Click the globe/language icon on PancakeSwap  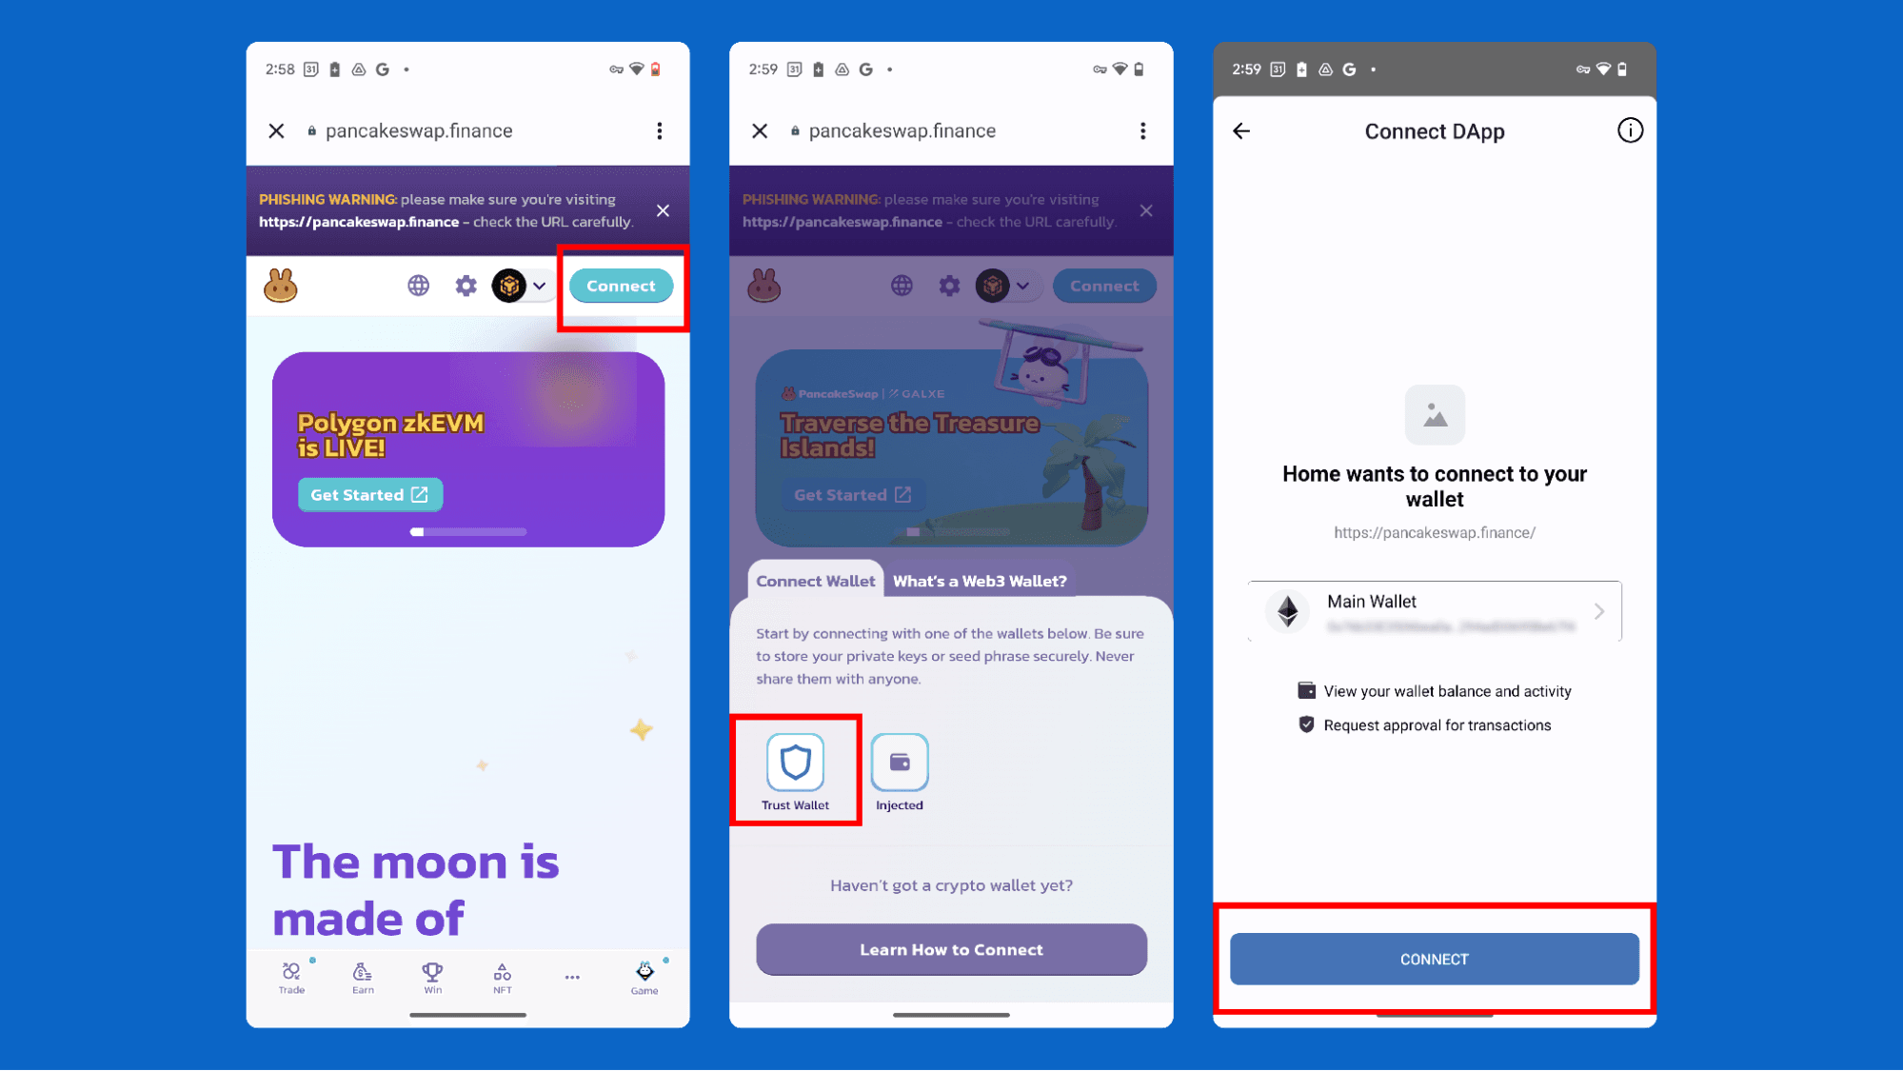(x=418, y=285)
